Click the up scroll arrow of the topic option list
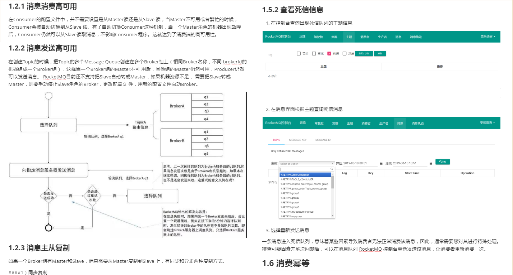The width and height of the screenshot is (513, 275). coord(333,174)
